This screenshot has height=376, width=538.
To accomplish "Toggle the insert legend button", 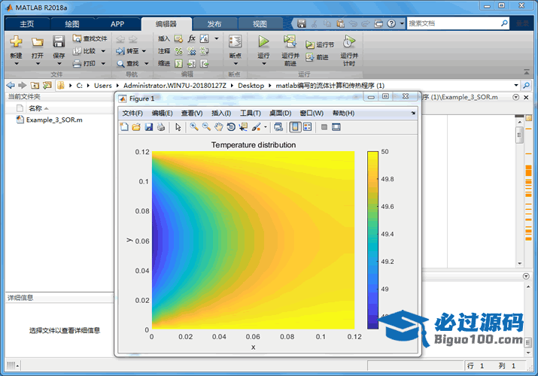I will 308,127.
